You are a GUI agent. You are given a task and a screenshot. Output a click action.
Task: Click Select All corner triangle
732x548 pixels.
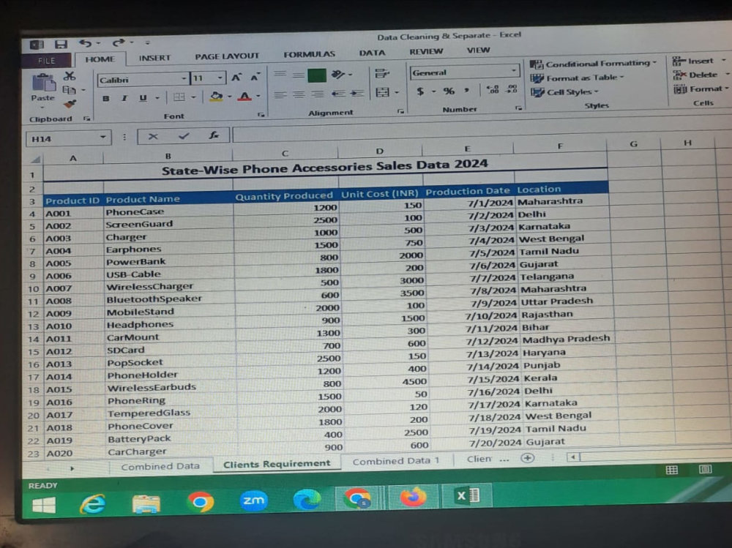[35, 159]
